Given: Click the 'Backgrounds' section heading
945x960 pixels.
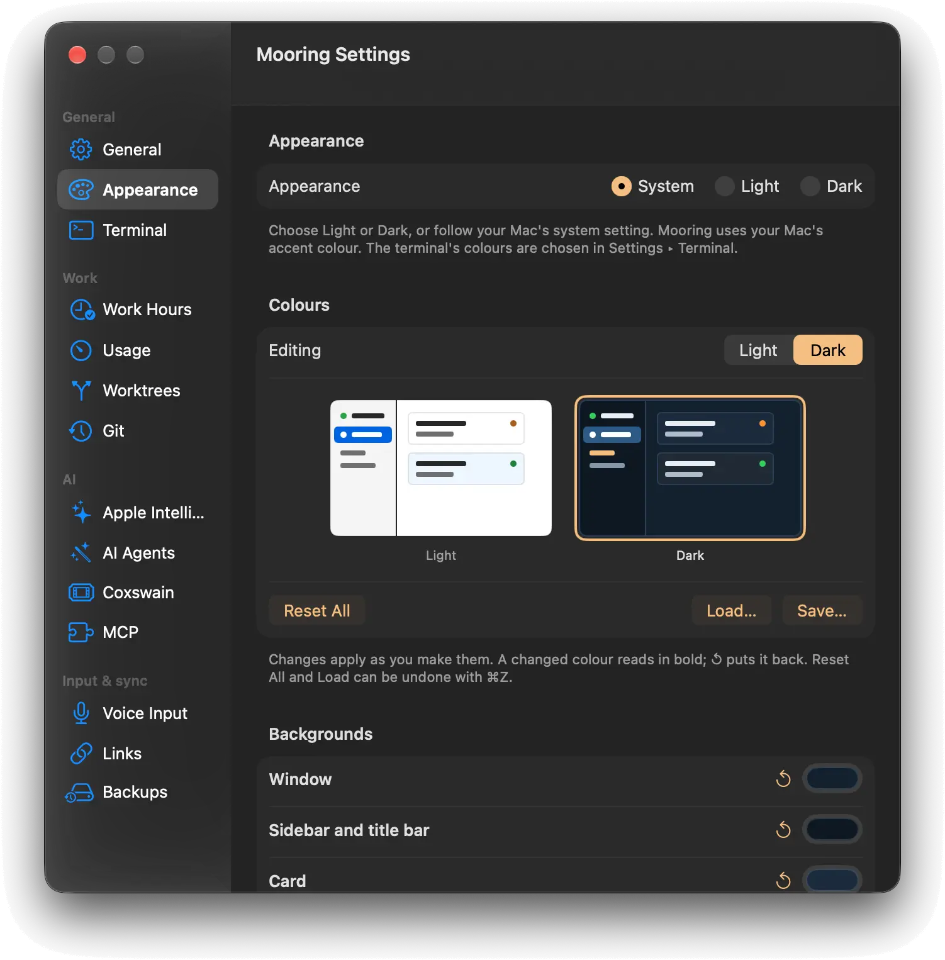Looking at the screenshot, I should 321,734.
